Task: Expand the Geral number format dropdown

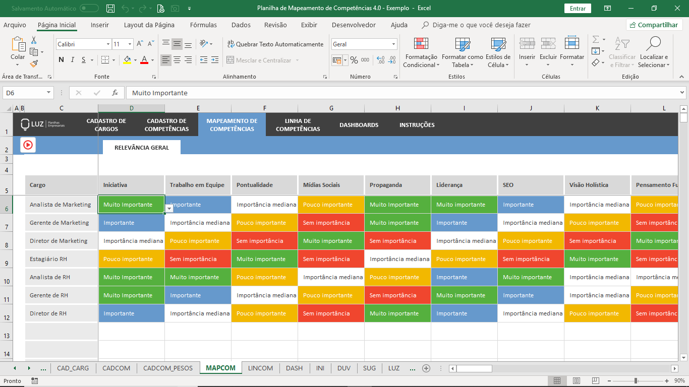Action: pos(393,44)
